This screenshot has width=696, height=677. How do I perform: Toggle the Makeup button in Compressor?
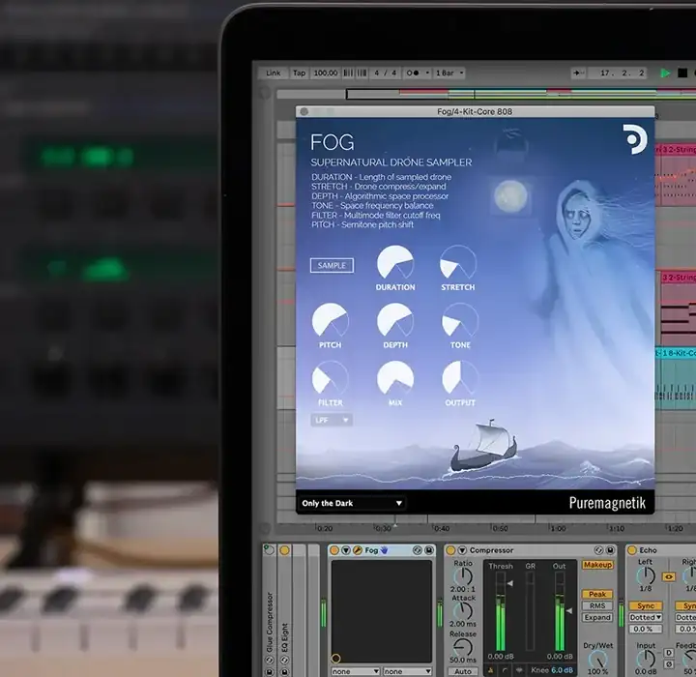click(597, 565)
